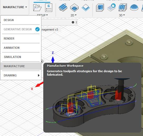Open the NC Program G-code icon
Screen dimensions: 143x136
pyautogui.click(x=49, y=8)
